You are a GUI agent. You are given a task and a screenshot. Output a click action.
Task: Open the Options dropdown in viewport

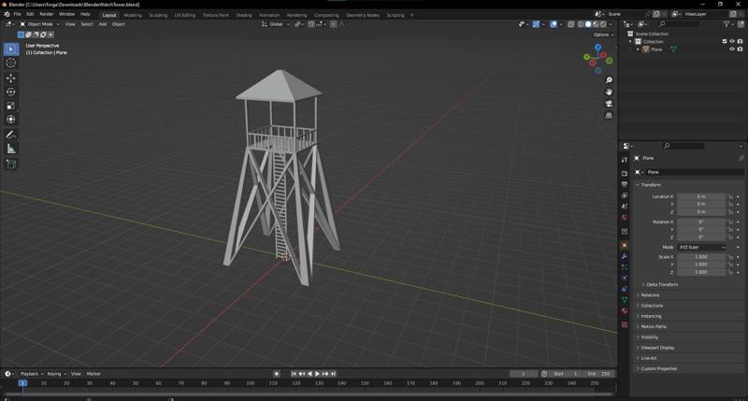pos(603,35)
